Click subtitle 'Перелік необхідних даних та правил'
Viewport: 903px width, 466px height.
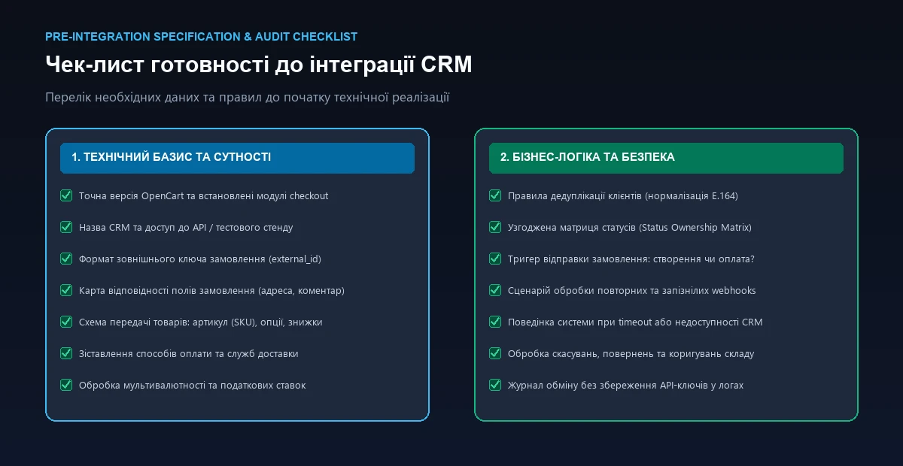click(x=247, y=98)
